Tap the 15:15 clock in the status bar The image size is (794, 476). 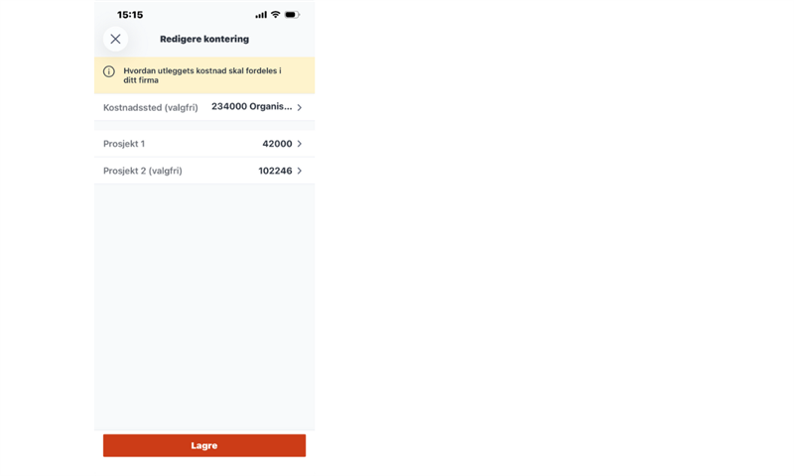click(x=130, y=15)
